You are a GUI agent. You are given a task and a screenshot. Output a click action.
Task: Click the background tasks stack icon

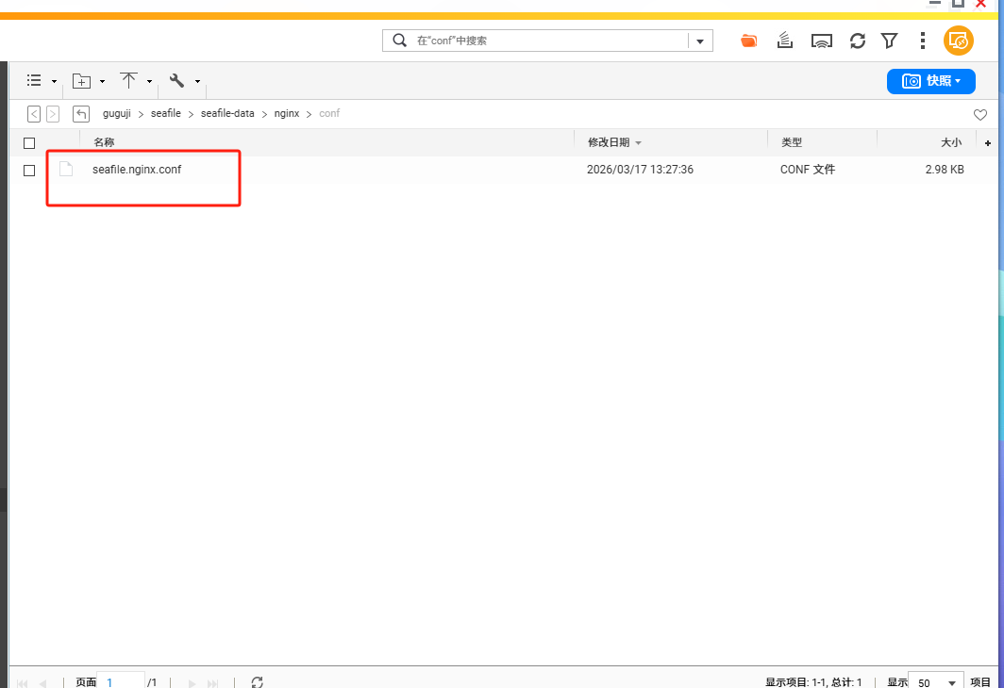pyautogui.click(x=784, y=41)
